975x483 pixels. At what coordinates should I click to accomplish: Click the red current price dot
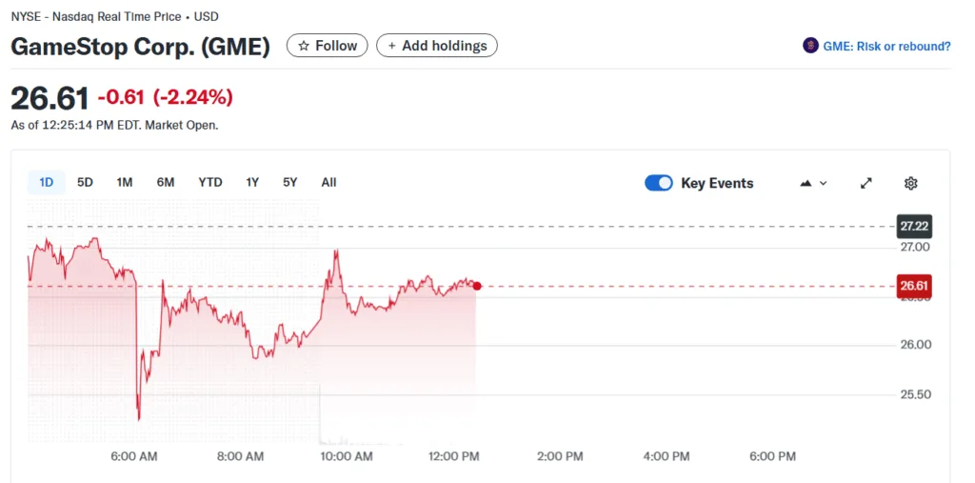(x=477, y=286)
